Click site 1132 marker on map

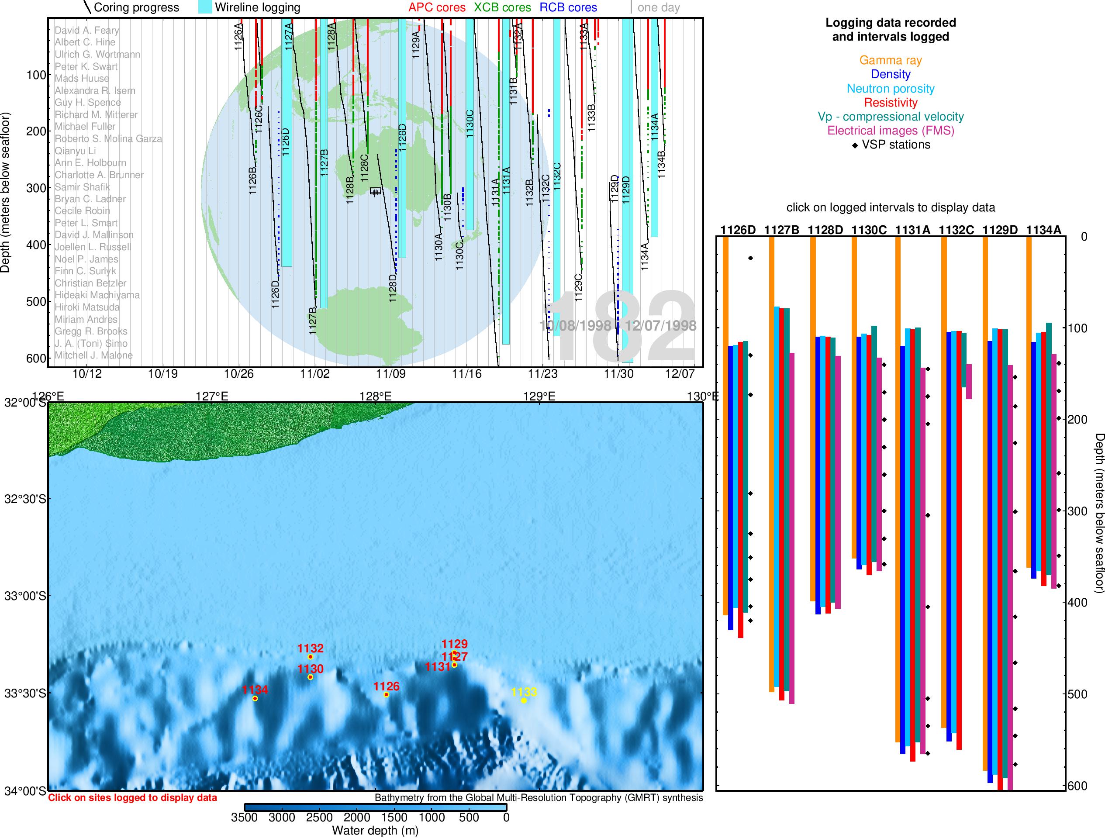pos(310,657)
